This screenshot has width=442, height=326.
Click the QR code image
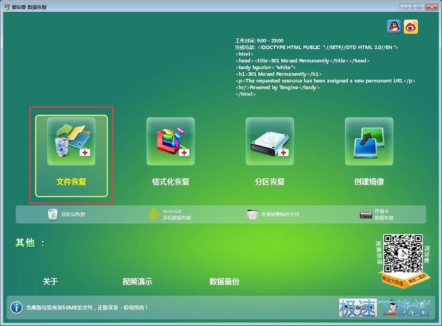coord(403,254)
